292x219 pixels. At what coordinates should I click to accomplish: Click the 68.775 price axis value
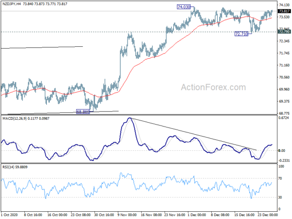(x=284, y=113)
